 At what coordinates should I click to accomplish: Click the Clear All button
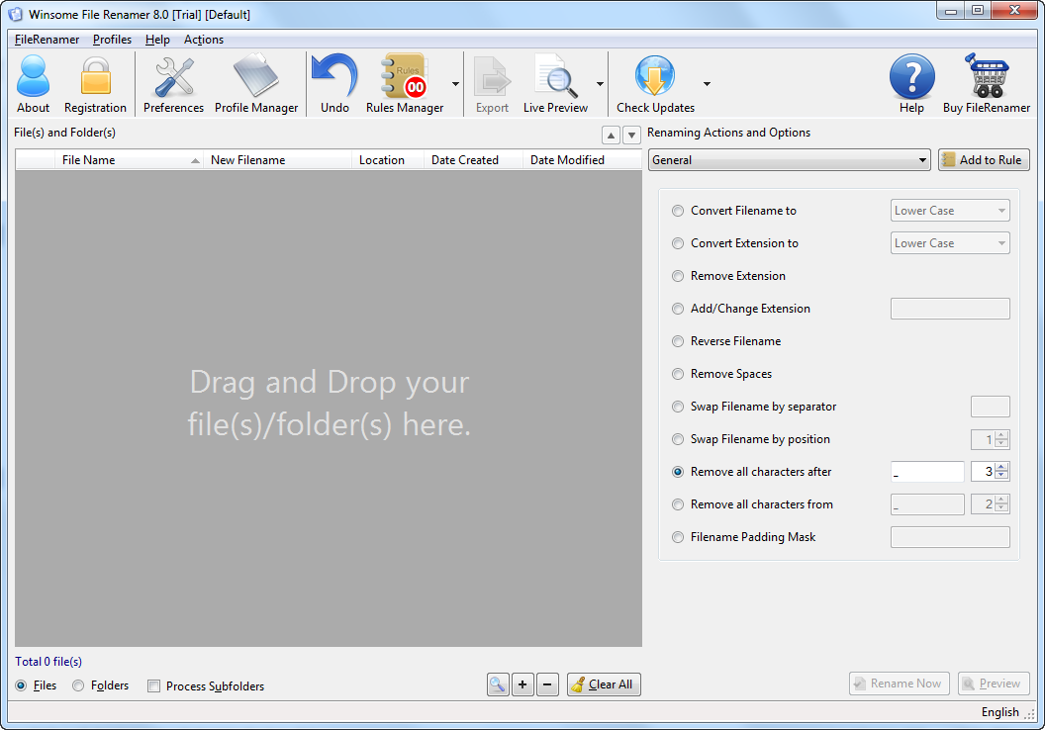point(604,684)
